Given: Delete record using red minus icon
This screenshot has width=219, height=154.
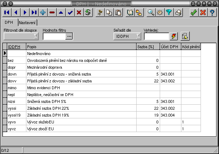Looking at the screenshot, I should (52, 12).
